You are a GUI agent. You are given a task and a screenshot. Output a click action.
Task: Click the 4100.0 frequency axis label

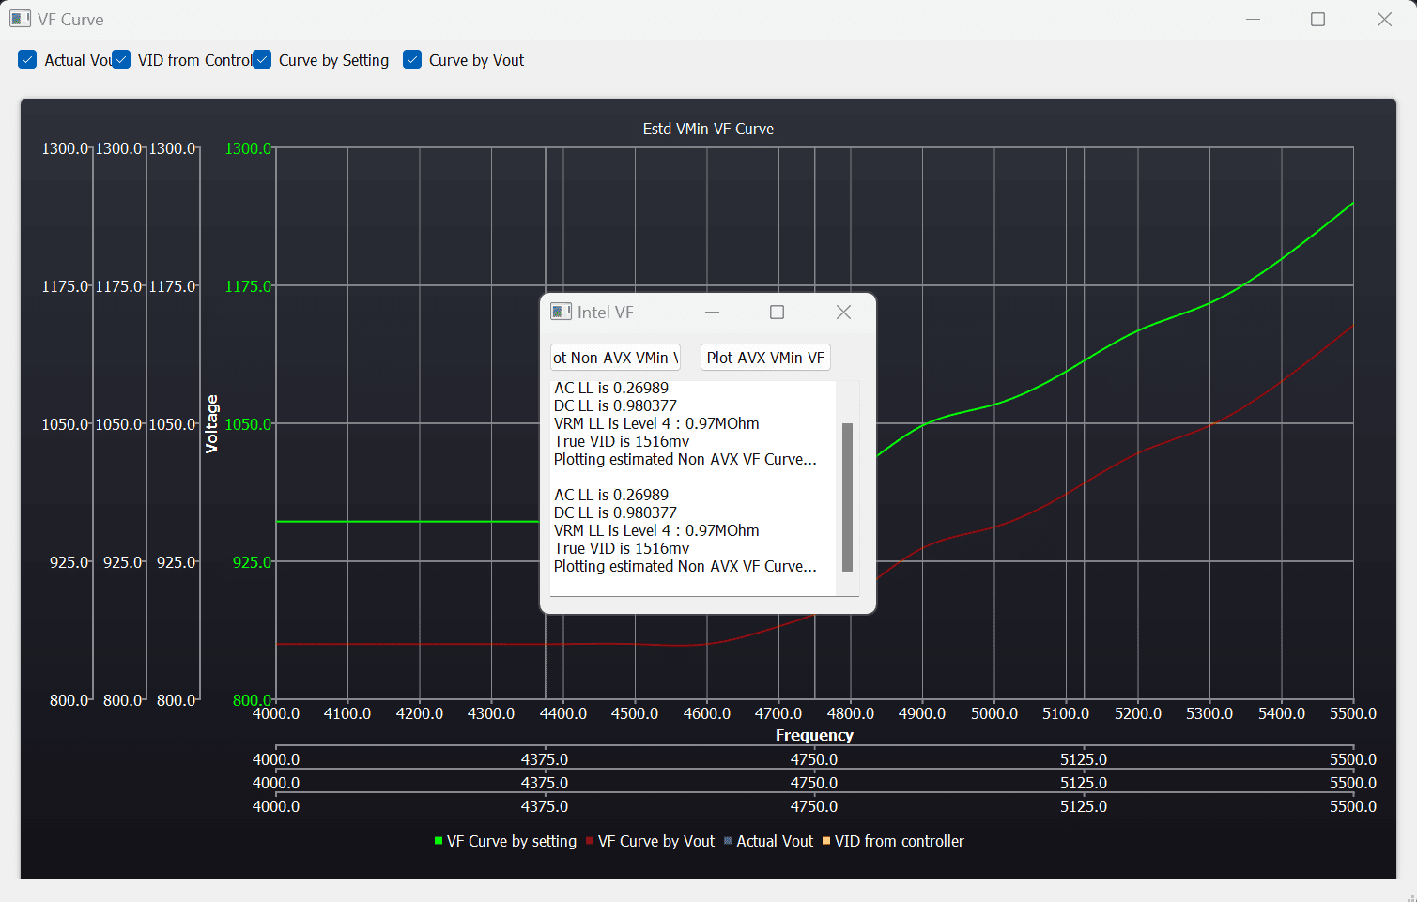(x=347, y=713)
